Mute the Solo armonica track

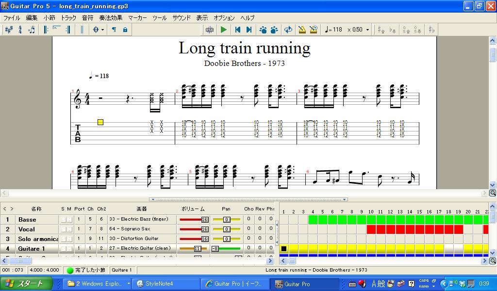[69, 239]
